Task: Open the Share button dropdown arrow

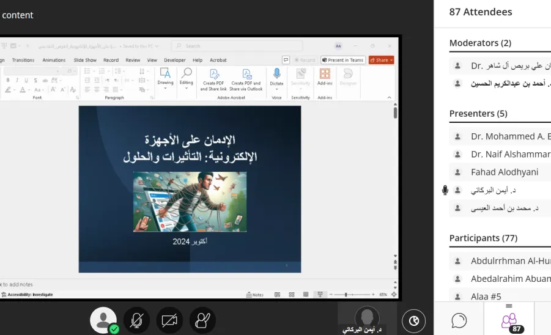Action: [x=391, y=61]
